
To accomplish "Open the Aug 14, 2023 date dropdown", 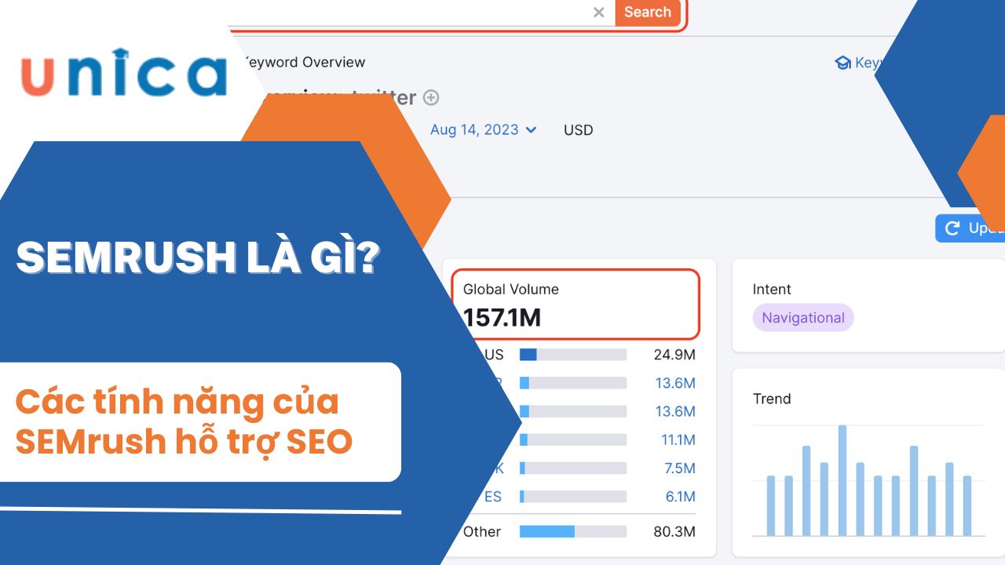I will coord(483,130).
